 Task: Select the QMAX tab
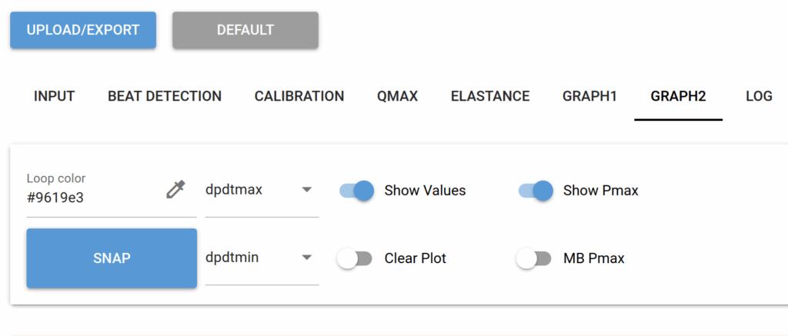398,96
